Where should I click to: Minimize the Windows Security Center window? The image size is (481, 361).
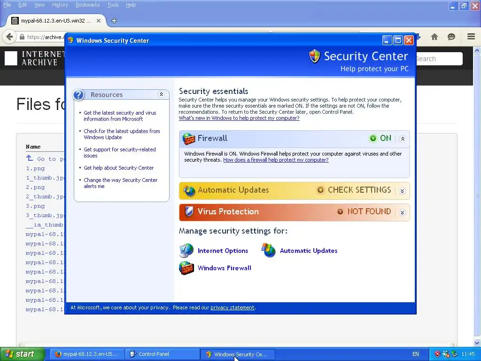click(387, 40)
